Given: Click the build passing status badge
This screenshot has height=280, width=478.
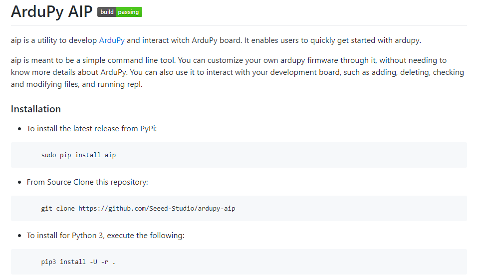Looking at the screenshot, I should pos(120,12).
